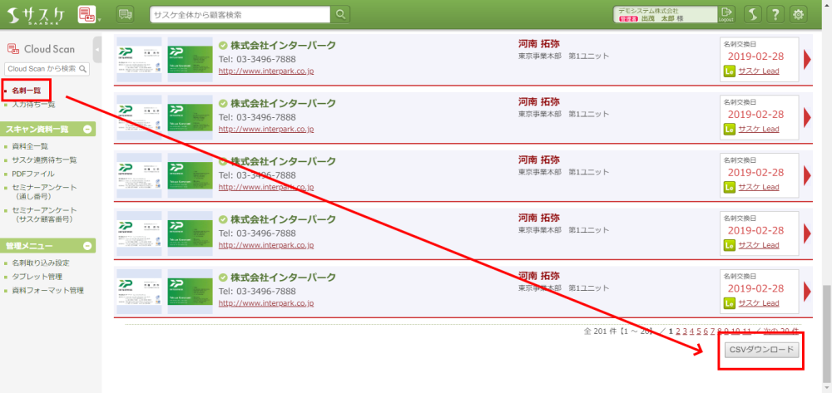This screenshot has width=832, height=393.
Task: Click 次の 20 件 to load next results
Action: click(780, 331)
